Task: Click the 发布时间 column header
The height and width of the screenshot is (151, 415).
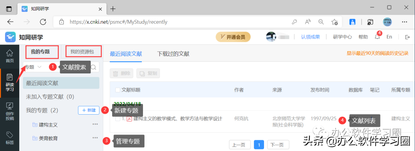Action: tap(320, 90)
